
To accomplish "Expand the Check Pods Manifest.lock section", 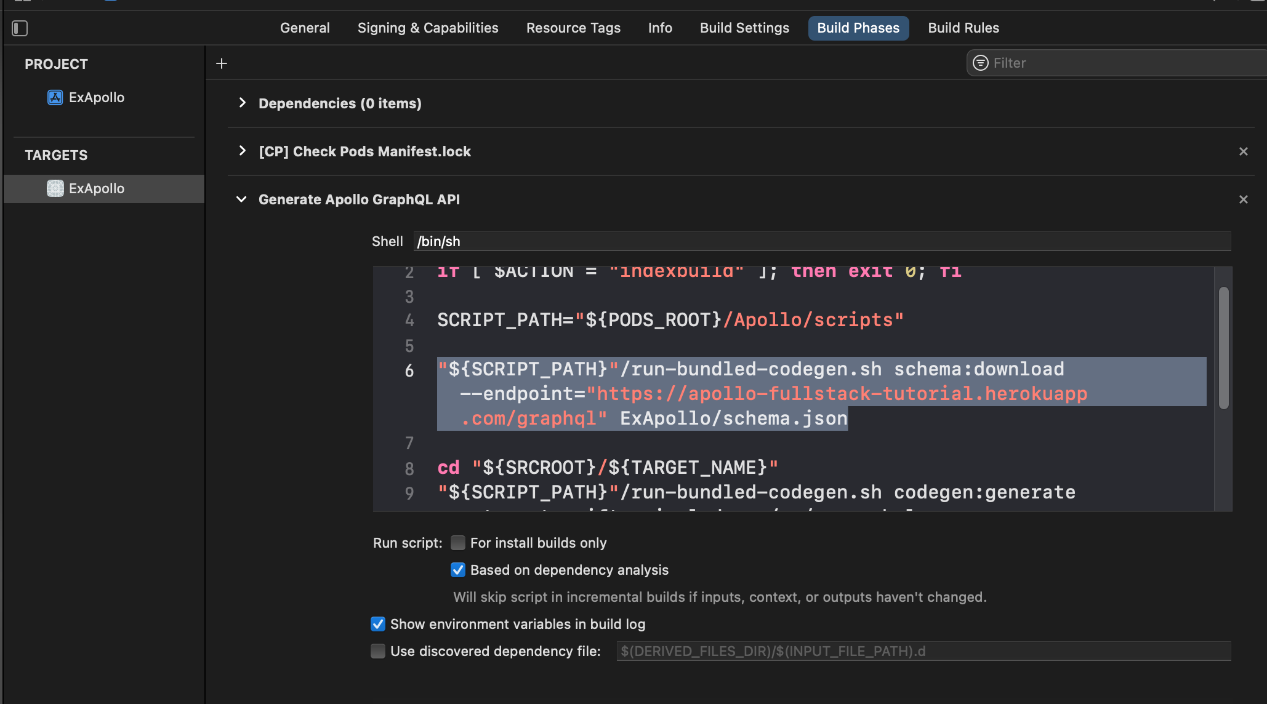I will pos(242,151).
